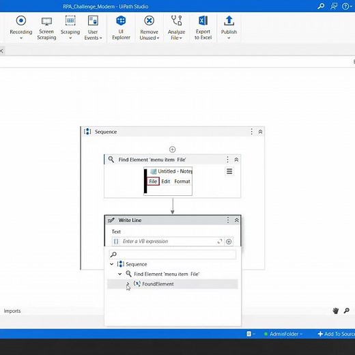Select the Sequence title header
The image size is (355, 355).
pos(106,132)
